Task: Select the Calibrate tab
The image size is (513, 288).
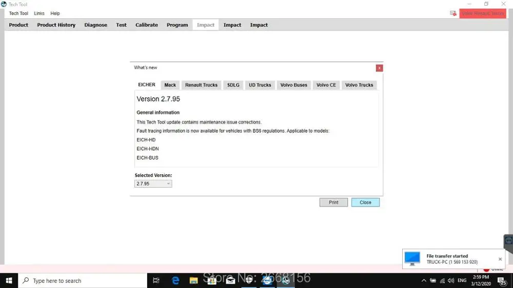Action: pyautogui.click(x=146, y=25)
